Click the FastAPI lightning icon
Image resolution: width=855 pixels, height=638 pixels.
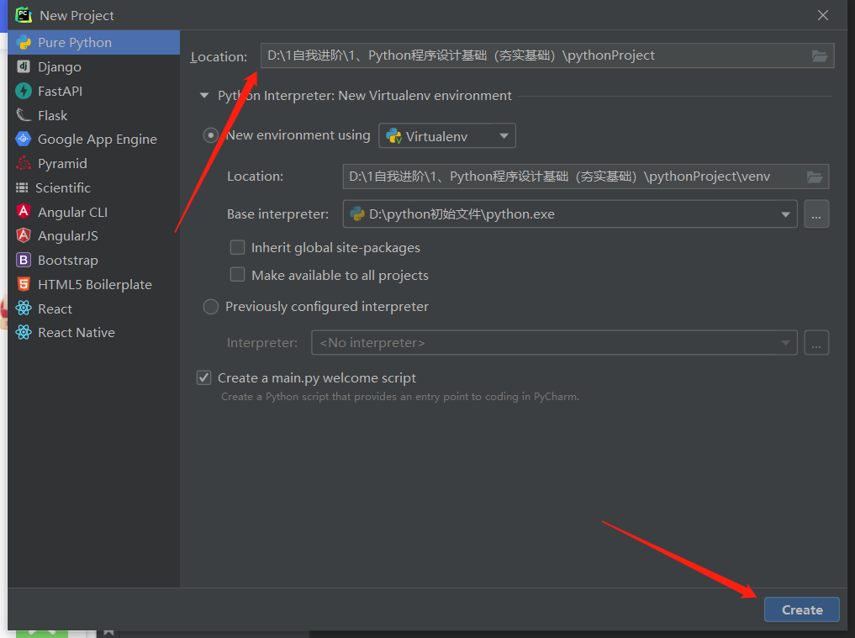tap(24, 91)
